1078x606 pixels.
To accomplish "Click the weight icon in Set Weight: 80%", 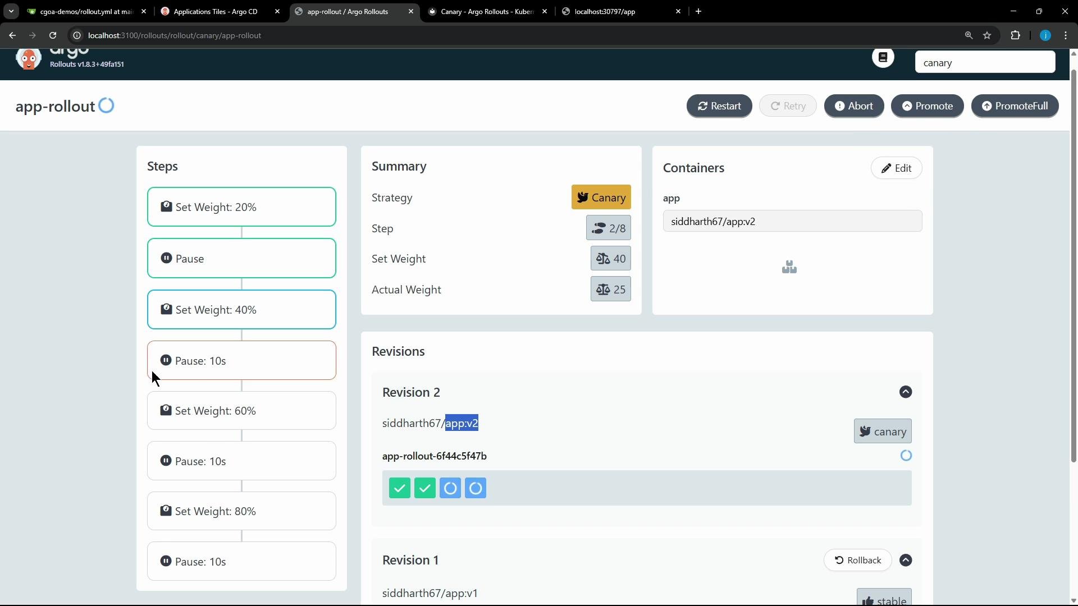I will pos(166,511).
